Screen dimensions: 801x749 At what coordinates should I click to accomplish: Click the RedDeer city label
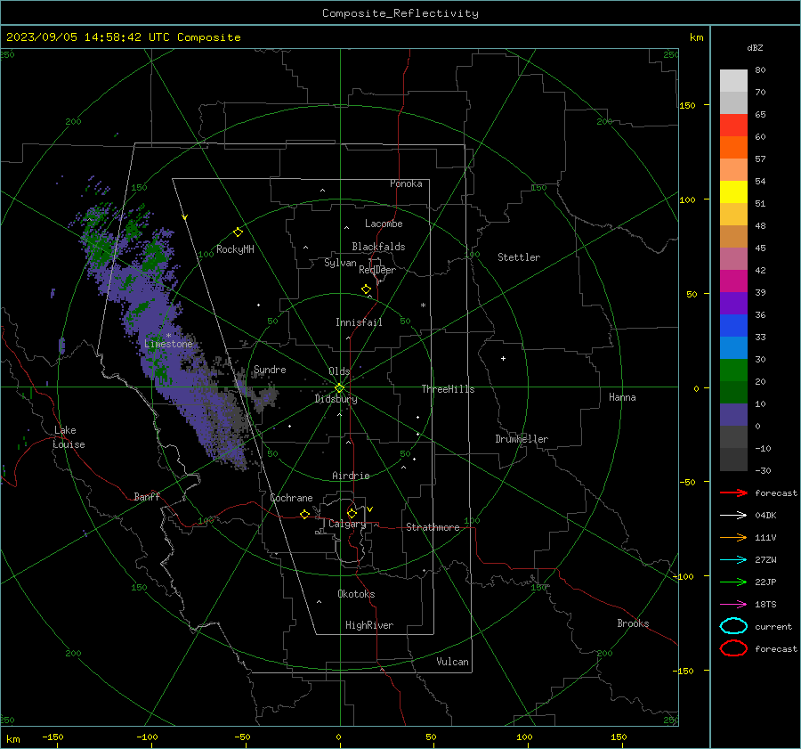(377, 270)
